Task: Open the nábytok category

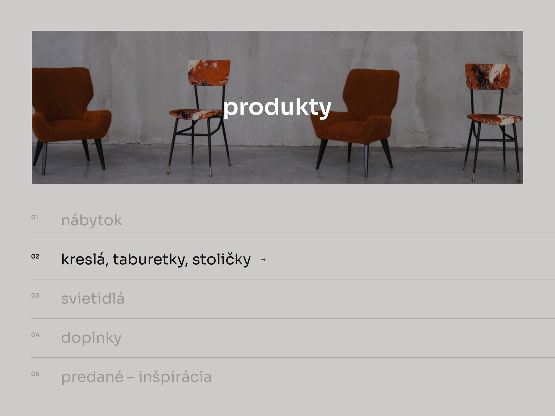Action: click(92, 220)
